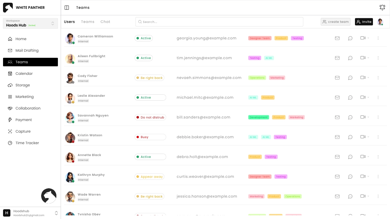Click video call icon for Cody Fisher

tap(363, 78)
